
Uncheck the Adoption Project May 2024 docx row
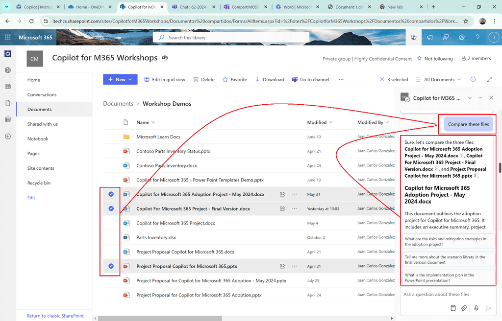pyautogui.click(x=111, y=194)
